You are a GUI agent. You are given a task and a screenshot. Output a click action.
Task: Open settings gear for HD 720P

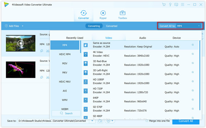coord(193,90)
